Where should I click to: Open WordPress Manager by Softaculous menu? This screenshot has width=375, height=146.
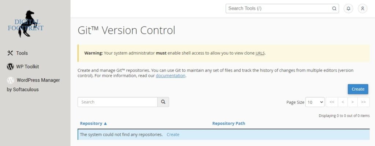(33, 85)
